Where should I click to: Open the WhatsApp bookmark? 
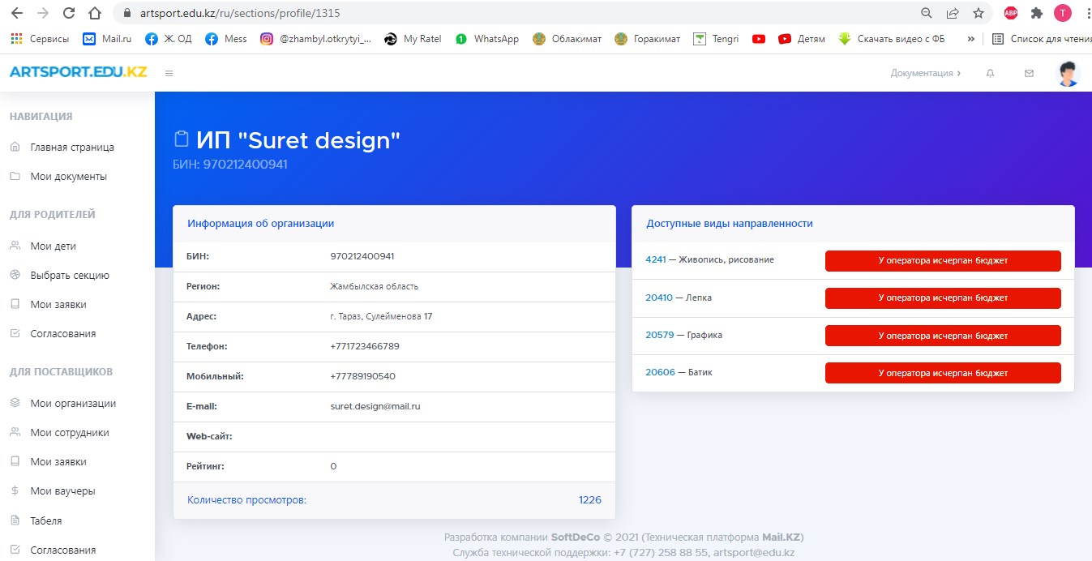coord(495,39)
